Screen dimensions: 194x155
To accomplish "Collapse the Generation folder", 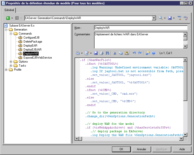I will click(x=6, y=30).
